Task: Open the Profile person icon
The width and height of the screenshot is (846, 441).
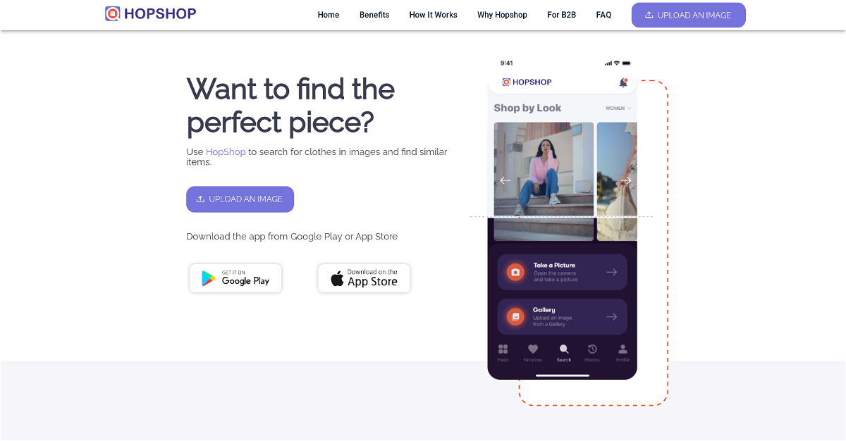Action: (x=623, y=349)
